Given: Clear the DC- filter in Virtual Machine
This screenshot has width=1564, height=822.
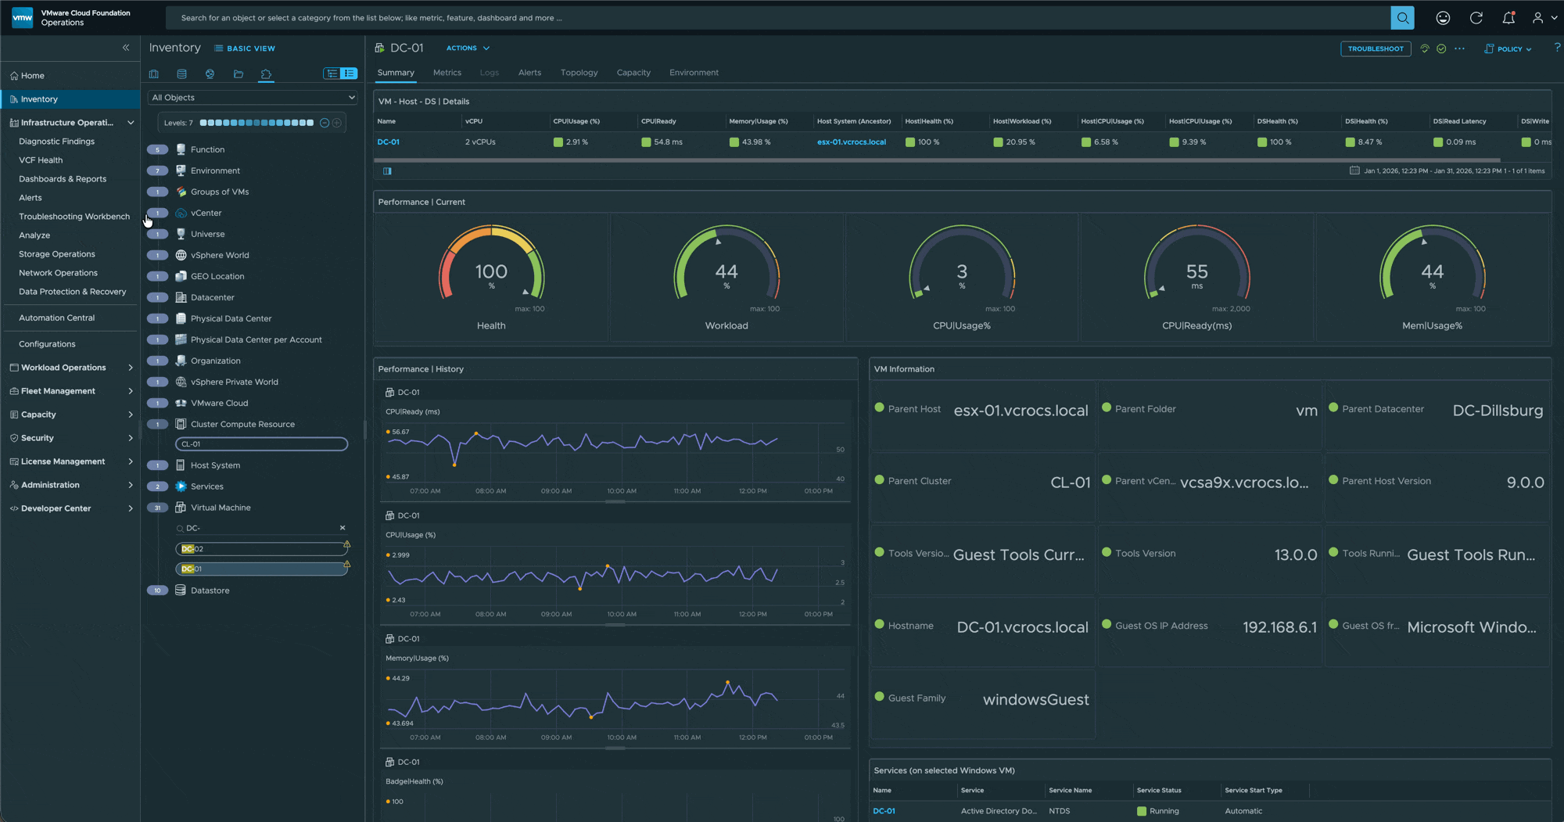Looking at the screenshot, I should coord(343,528).
